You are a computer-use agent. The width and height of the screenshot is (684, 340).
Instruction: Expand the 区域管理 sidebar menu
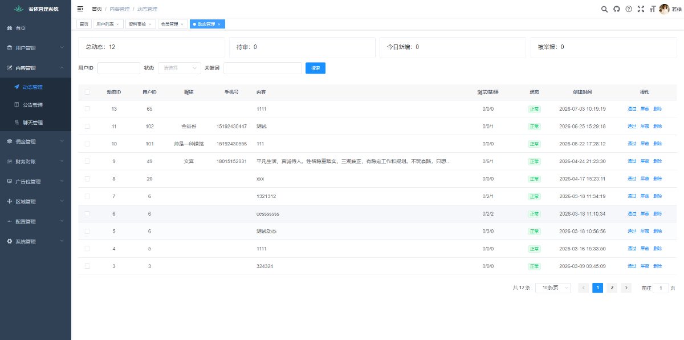[35, 201]
